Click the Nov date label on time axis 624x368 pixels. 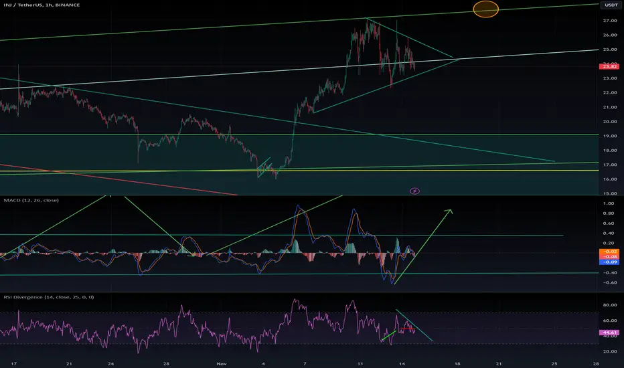click(222, 363)
